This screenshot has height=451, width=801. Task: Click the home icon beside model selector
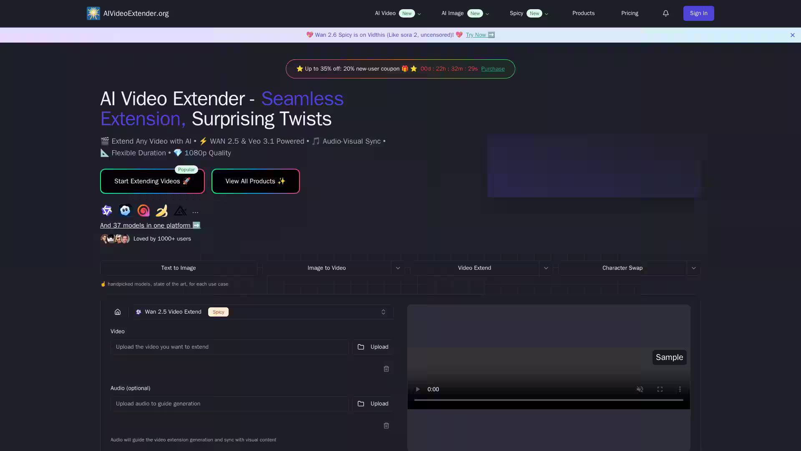pyautogui.click(x=118, y=312)
